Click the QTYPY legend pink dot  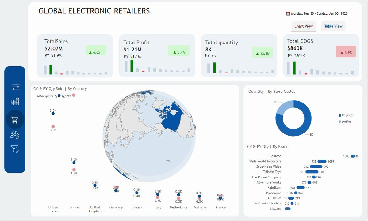coord(73,96)
